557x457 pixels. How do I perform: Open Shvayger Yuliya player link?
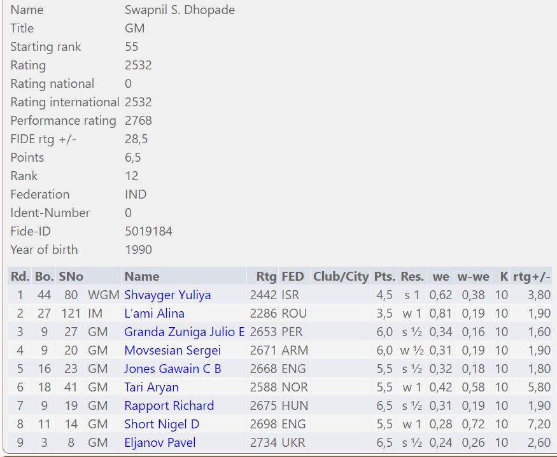(x=167, y=295)
